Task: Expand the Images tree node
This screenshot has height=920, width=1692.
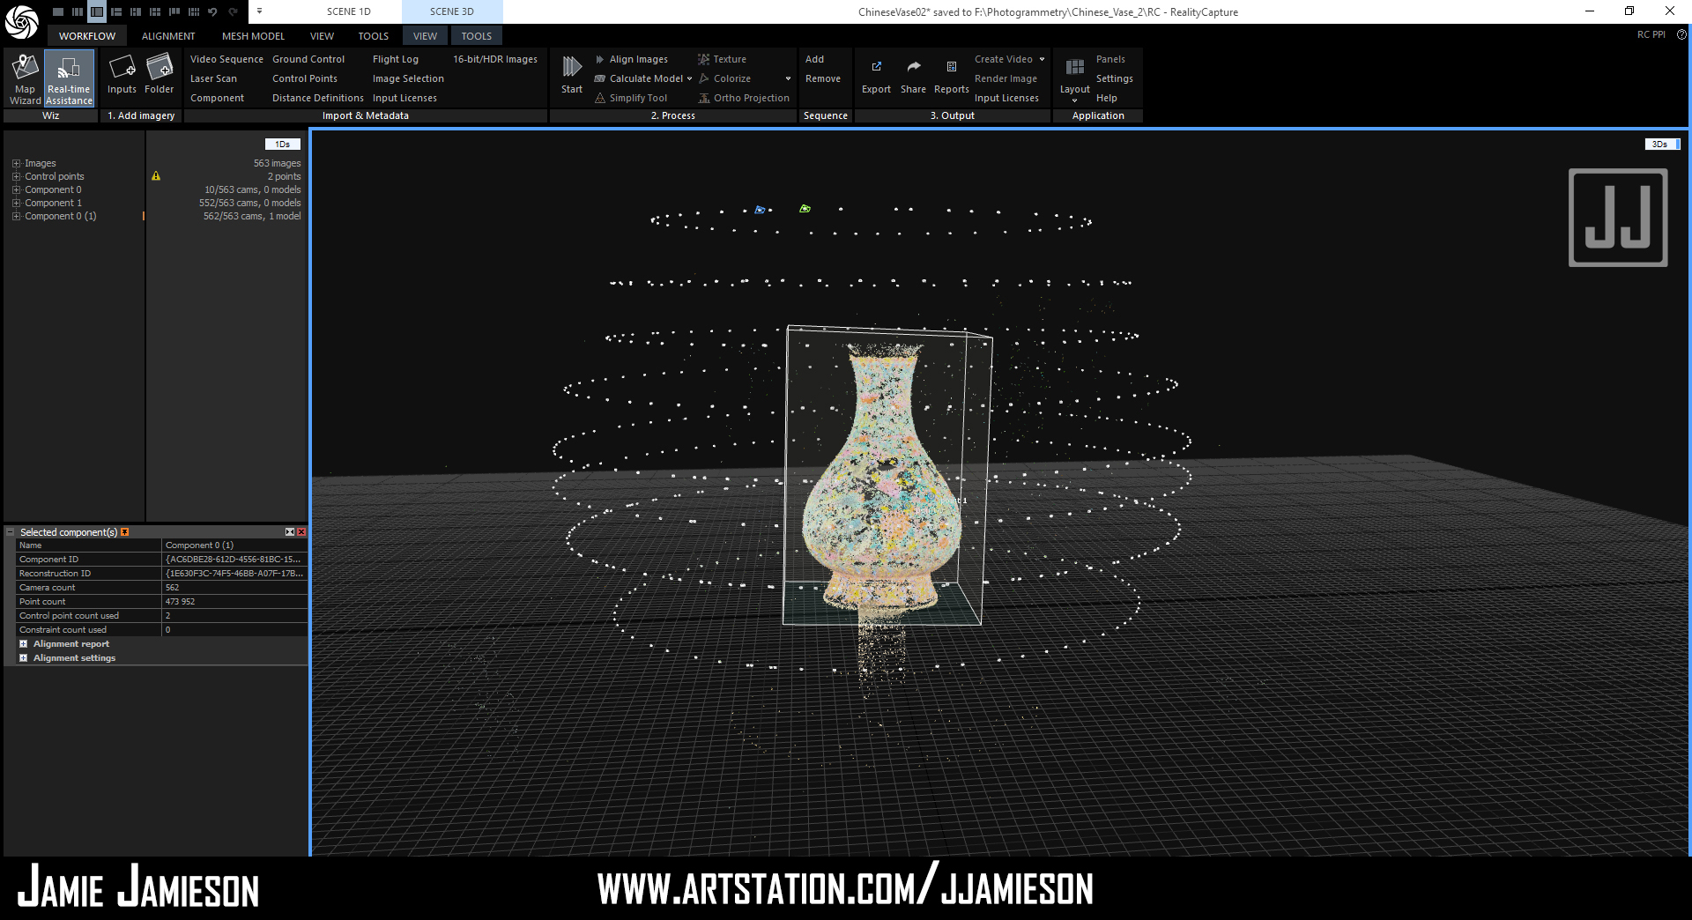Action: point(16,164)
